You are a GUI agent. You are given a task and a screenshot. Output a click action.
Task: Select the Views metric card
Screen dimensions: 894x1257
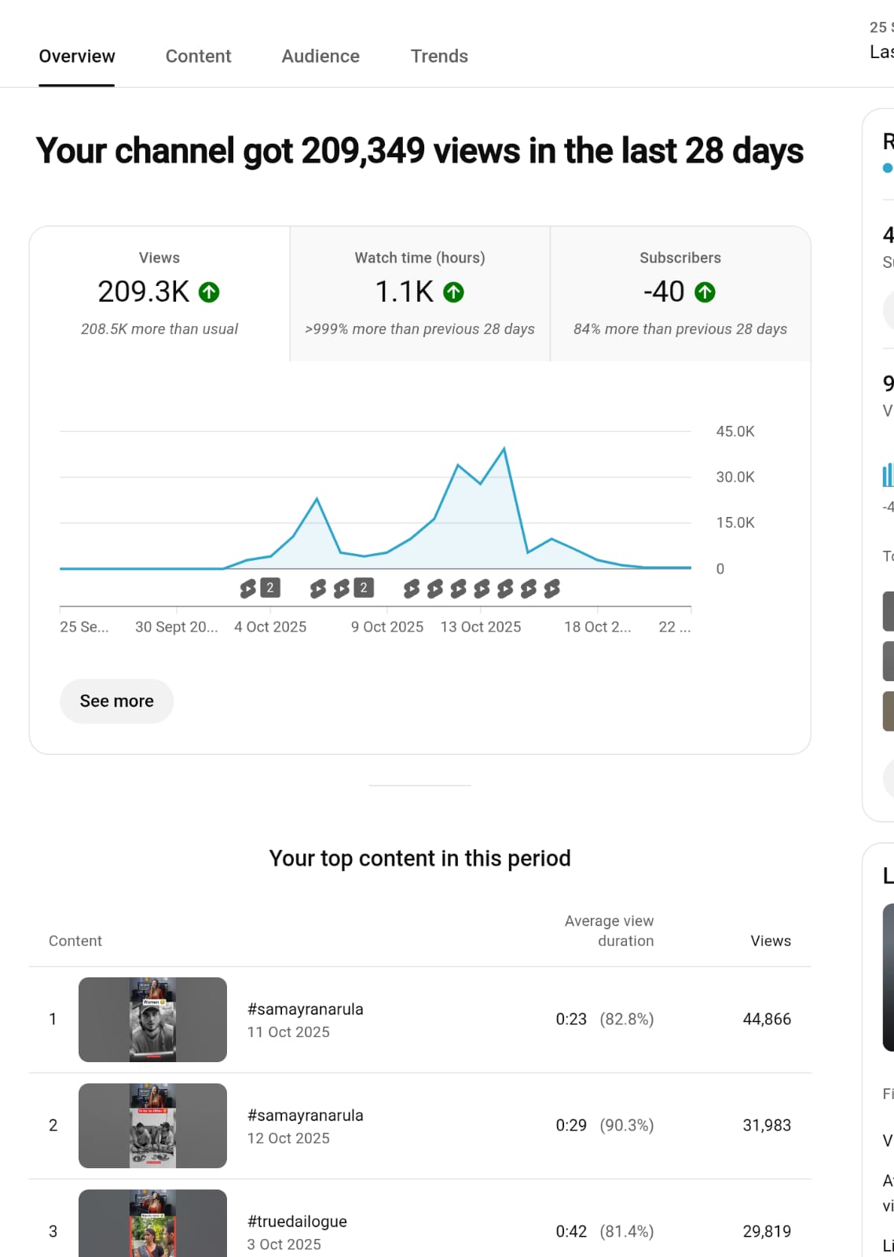pos(159,294)
